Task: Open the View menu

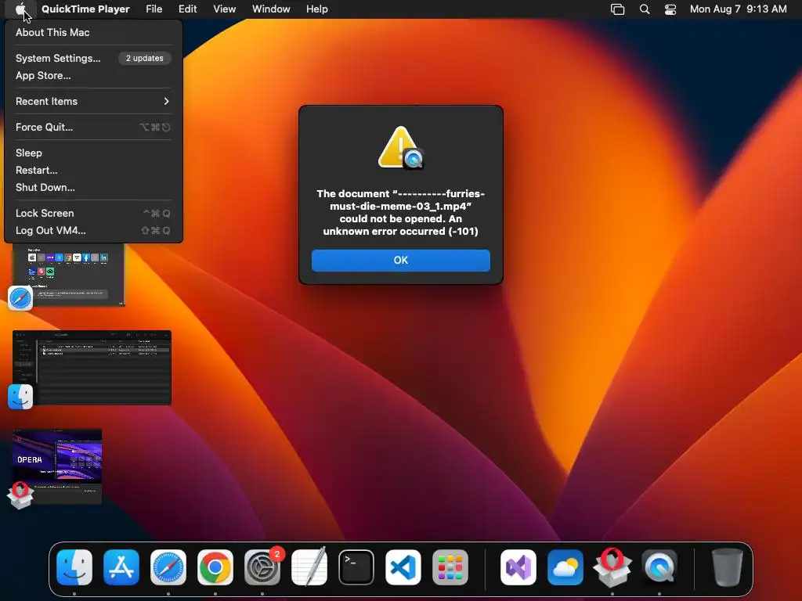Action: (225, 9)
